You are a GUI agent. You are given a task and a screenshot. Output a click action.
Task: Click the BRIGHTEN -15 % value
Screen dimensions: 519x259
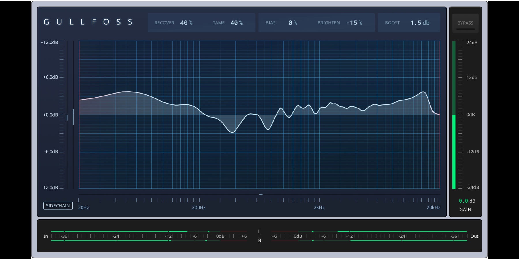[354, 23]
